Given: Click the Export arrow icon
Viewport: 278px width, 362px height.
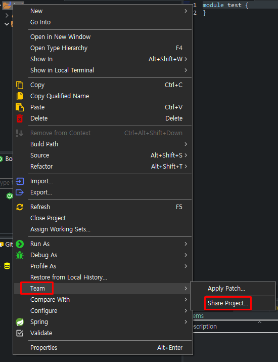Looking at the screenshot, I should point(20,192).
